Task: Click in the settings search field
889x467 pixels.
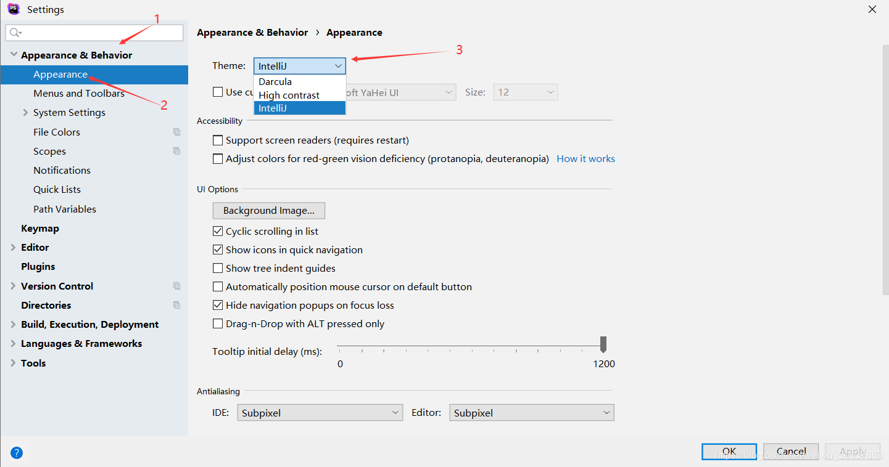Action: [94, 33]
